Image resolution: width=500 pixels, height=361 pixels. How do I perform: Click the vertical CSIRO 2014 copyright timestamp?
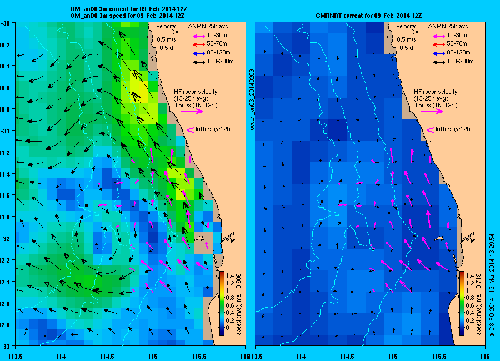(492, 285)
